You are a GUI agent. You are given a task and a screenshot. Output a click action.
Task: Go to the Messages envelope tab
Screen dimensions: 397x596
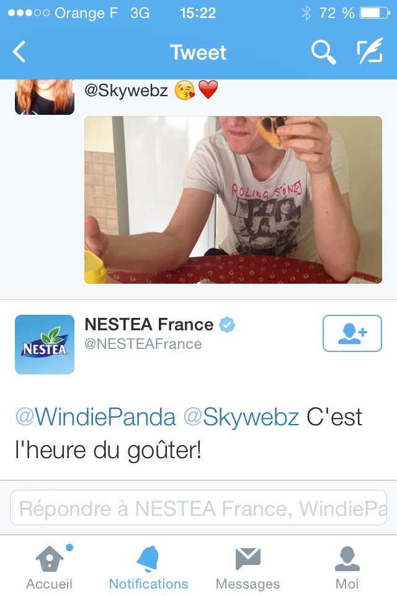click(x=248, y=567)
